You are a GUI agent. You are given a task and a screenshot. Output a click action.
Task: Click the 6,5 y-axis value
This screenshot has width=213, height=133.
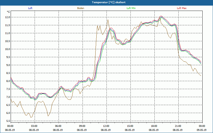(8, 105)
